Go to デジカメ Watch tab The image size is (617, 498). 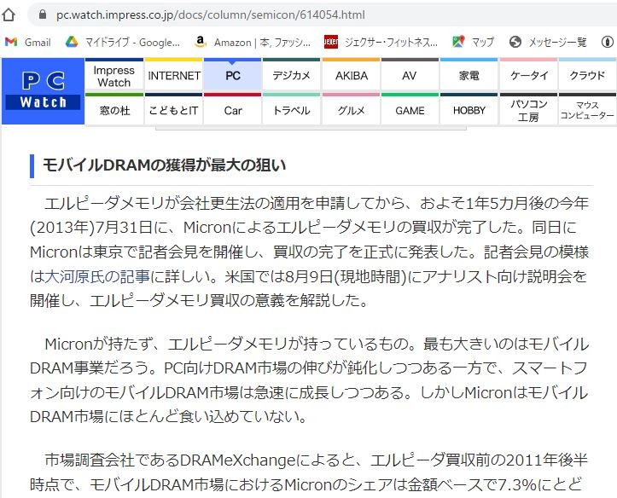coord(292,76)
